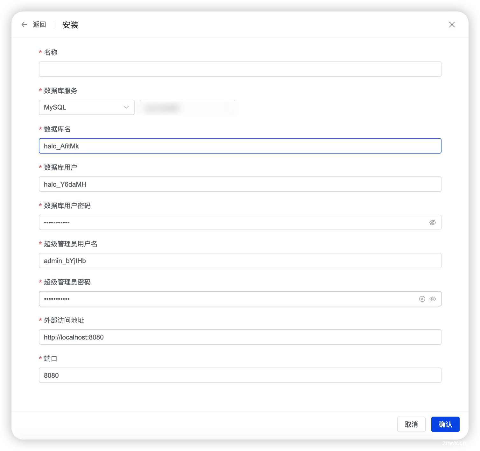Click the 数据库名 field with halo_AfitMk

point(240,146)
